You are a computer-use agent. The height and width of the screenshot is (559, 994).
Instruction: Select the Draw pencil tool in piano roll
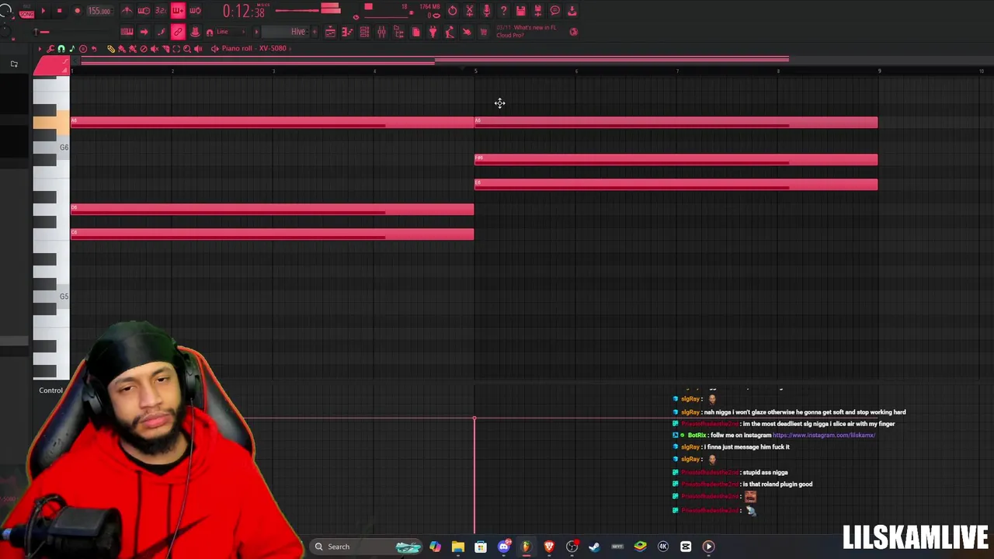coord(111,48)
